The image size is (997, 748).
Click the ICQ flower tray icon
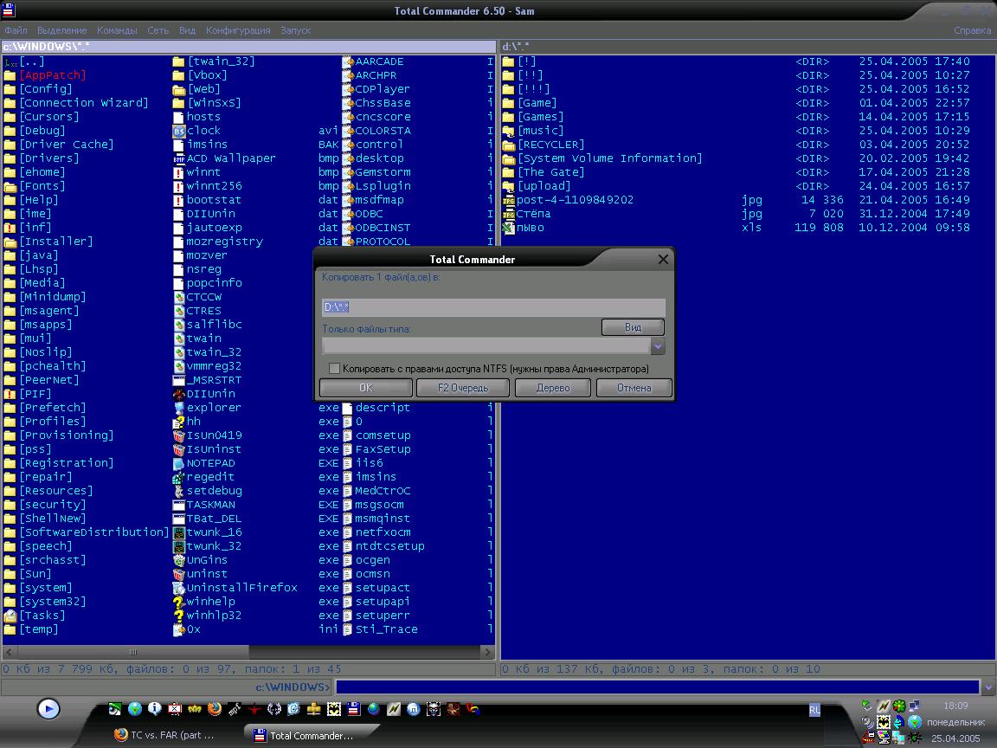pyautogui.click(x=899, y=706)
